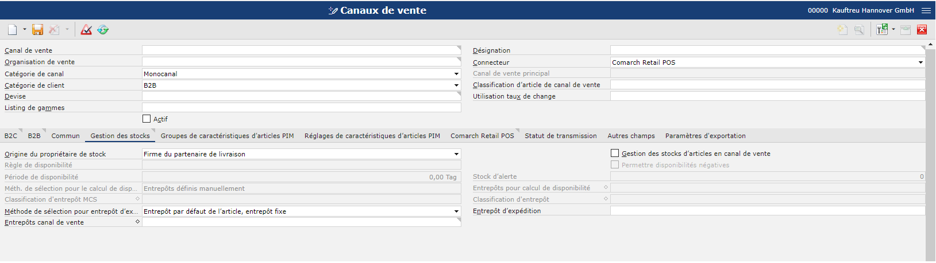
Task: Click the collapse header panel icon
Action: tap(906, 30)
